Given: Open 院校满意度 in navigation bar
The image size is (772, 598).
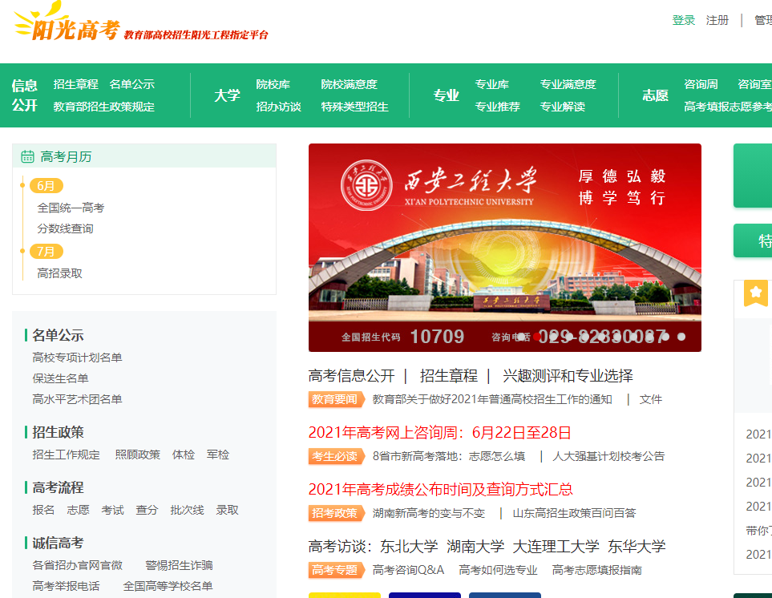Looking at the screenshot, I should click(349, 84).
